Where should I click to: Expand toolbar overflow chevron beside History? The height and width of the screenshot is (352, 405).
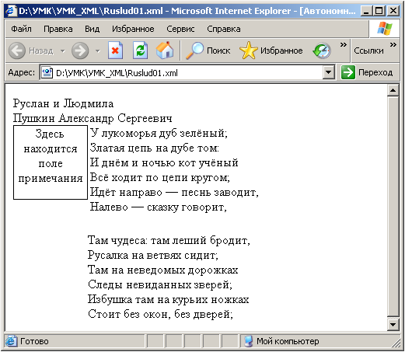tap(344, 45)
